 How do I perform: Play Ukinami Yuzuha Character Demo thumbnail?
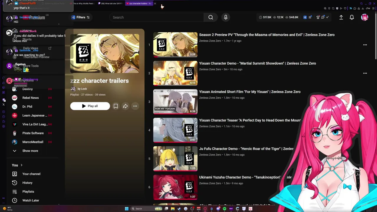point(175,187)
